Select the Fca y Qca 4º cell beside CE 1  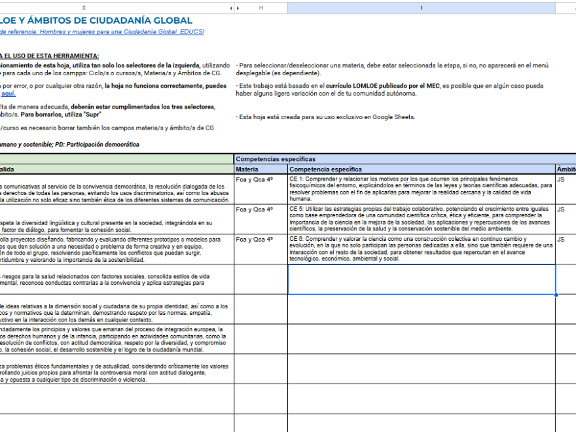[x=261, y=189]
